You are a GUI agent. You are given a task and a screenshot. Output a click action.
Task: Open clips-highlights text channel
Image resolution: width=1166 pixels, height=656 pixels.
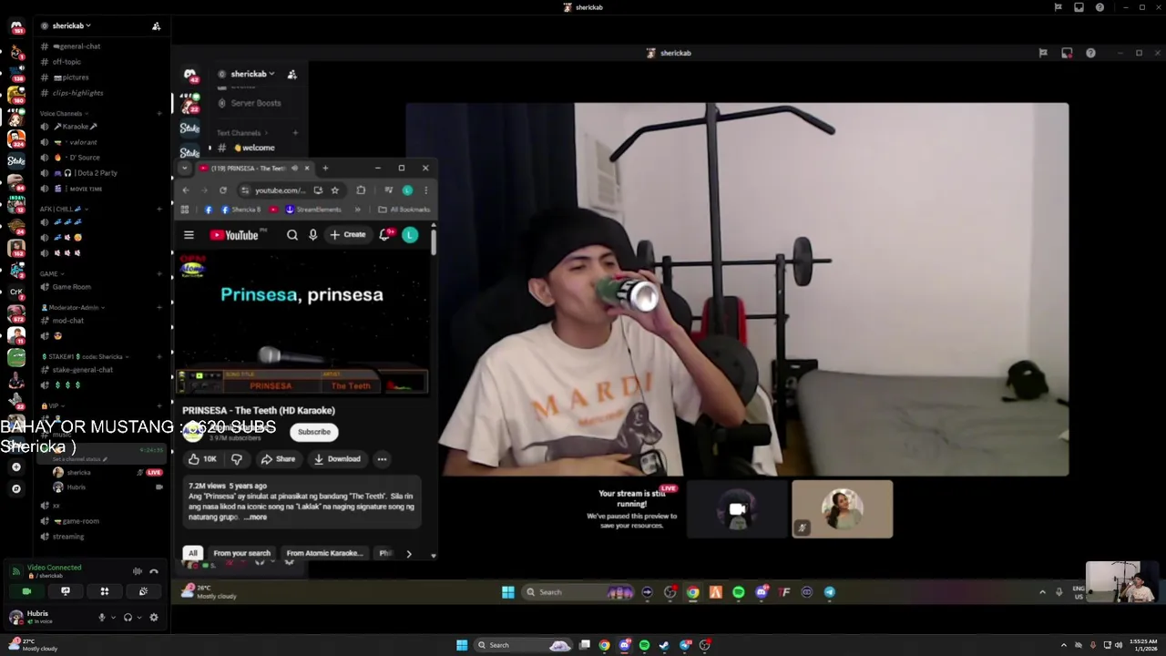pyautogui.click(x=77, y=93)
